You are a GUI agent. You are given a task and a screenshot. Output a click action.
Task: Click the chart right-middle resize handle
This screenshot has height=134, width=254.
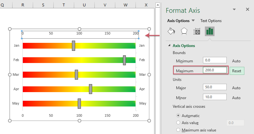pyautogui.click(x=149, y=75)
